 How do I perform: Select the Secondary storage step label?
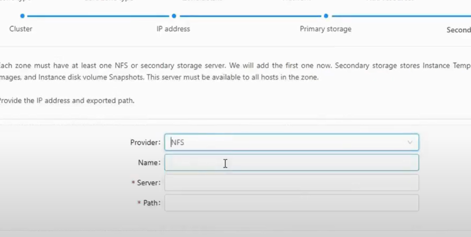pos(459,30)
